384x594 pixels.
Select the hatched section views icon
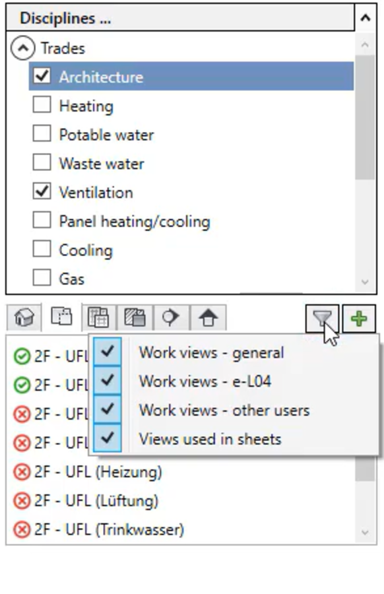click(135, 317)
